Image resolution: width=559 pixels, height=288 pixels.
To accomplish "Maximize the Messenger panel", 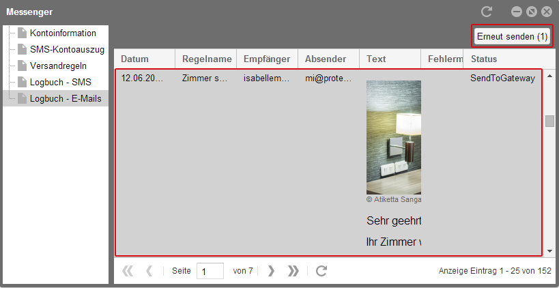I will tap(532, 12).
